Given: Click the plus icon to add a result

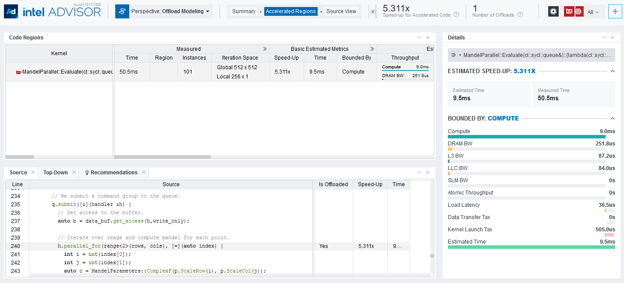Looking at the screenshot, I should pyautogui.click(x=615, y=12).
